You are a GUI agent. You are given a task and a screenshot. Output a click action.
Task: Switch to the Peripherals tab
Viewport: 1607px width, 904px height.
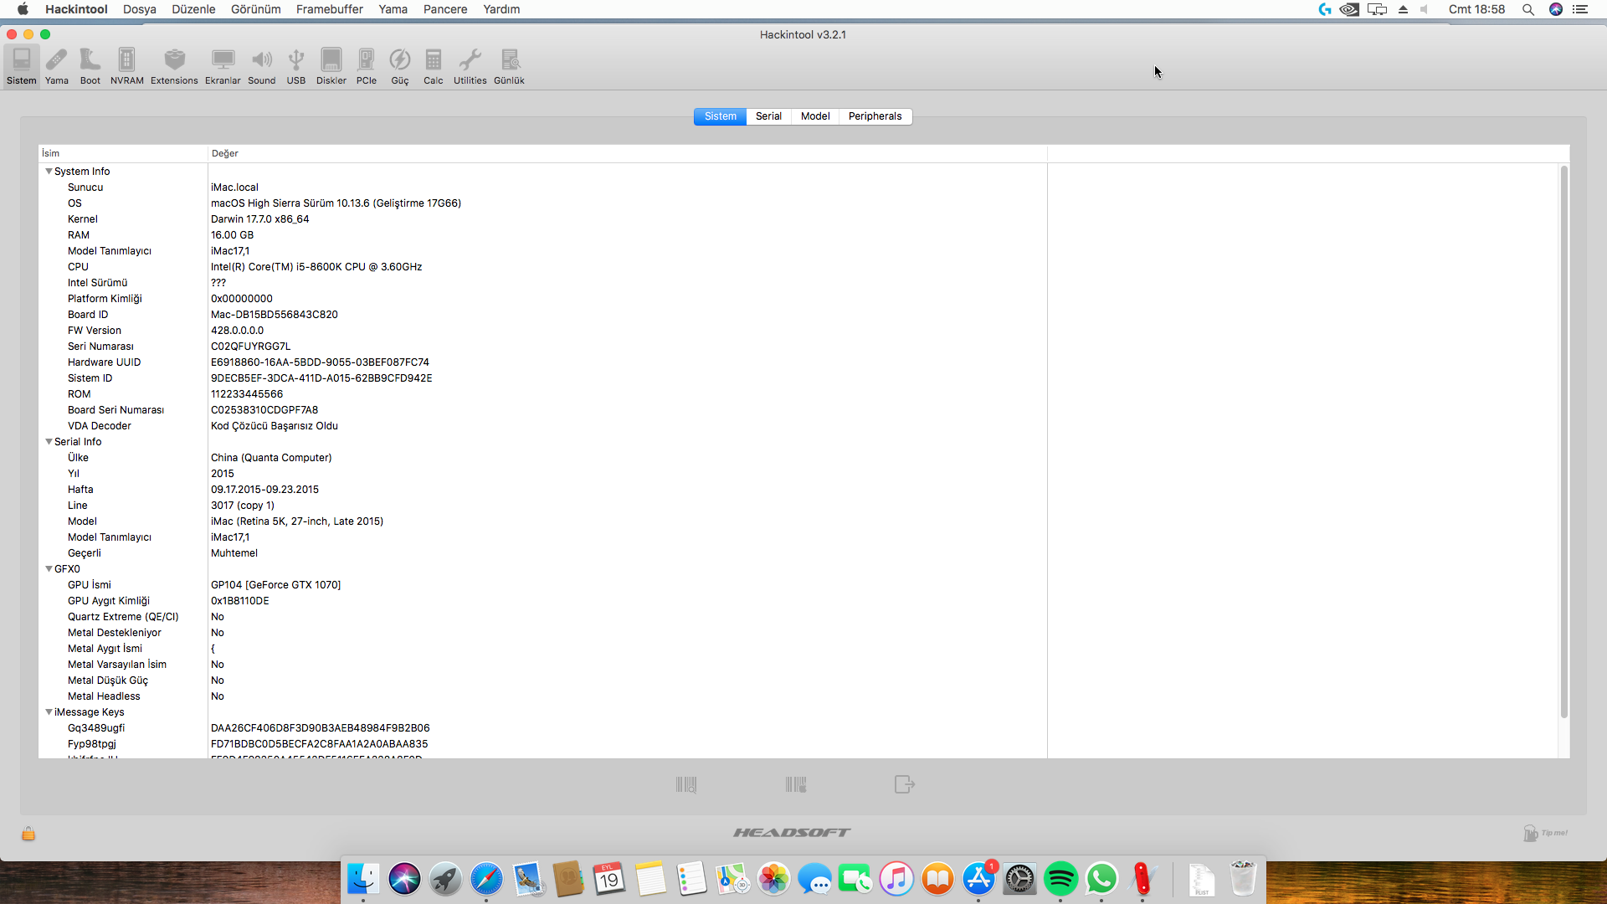(x=875, y=116)
